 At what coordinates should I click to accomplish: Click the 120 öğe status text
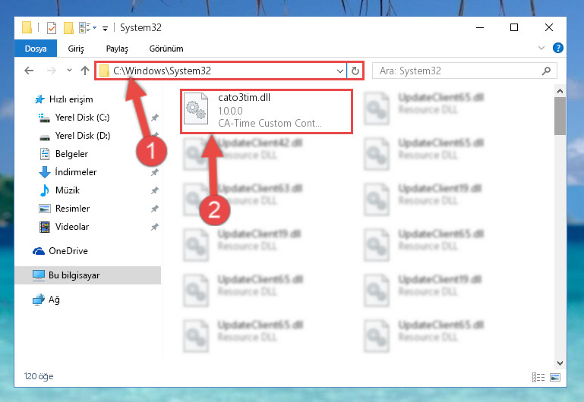point(39,376)
